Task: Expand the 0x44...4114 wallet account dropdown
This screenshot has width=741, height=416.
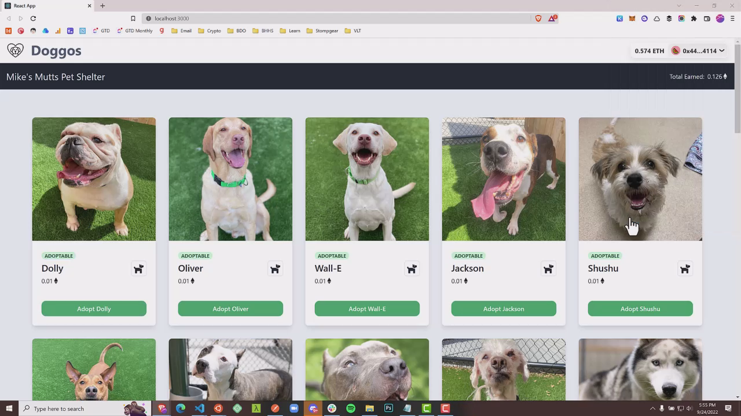Action: [698, 51]
